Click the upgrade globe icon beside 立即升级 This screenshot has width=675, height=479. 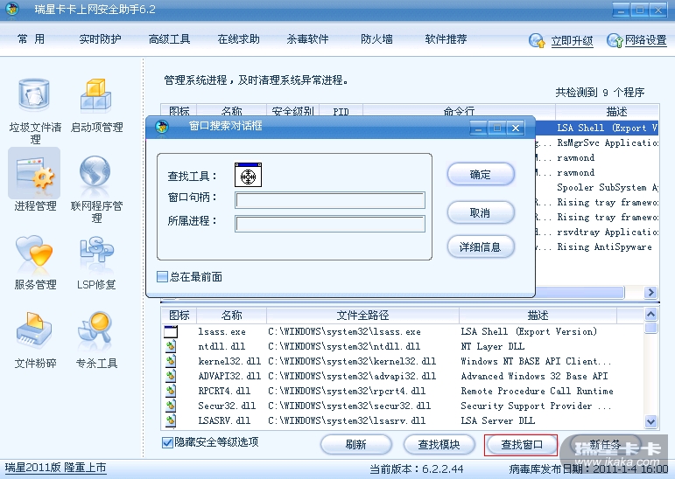(537, 41)
